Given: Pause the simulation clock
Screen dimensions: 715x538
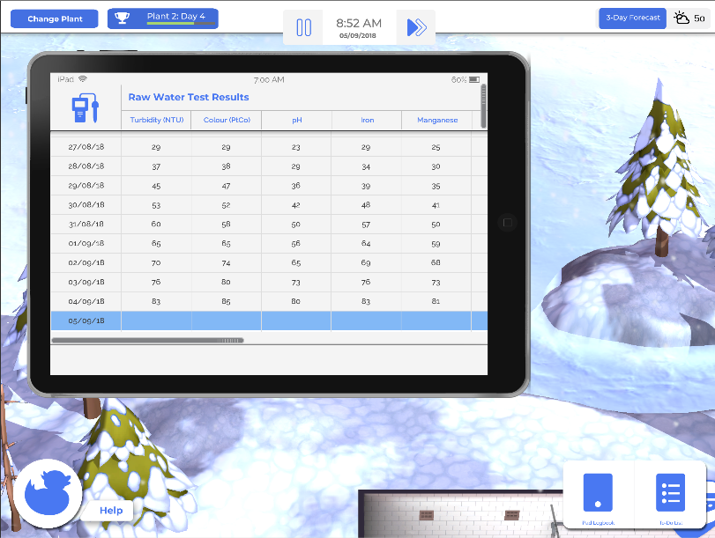Looking at the screenshot, I should tap(304, 27).
